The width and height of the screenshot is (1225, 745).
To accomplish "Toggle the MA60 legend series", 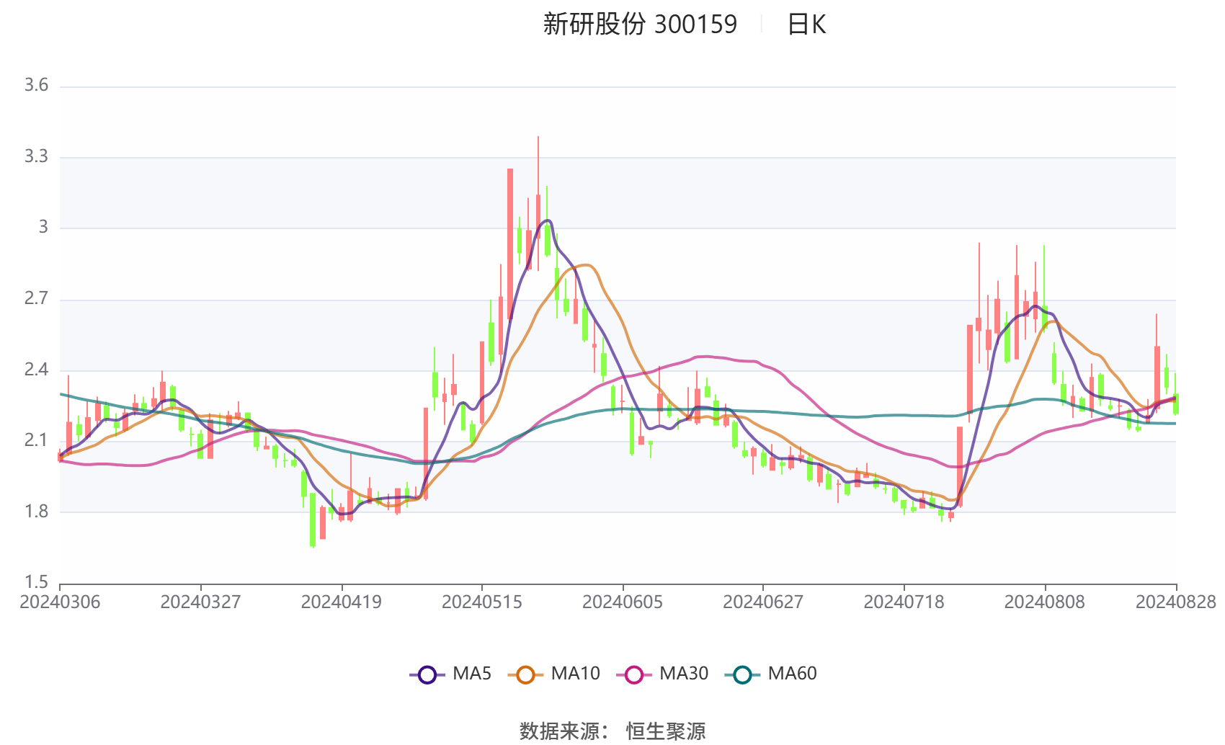I will coord(771,674).
